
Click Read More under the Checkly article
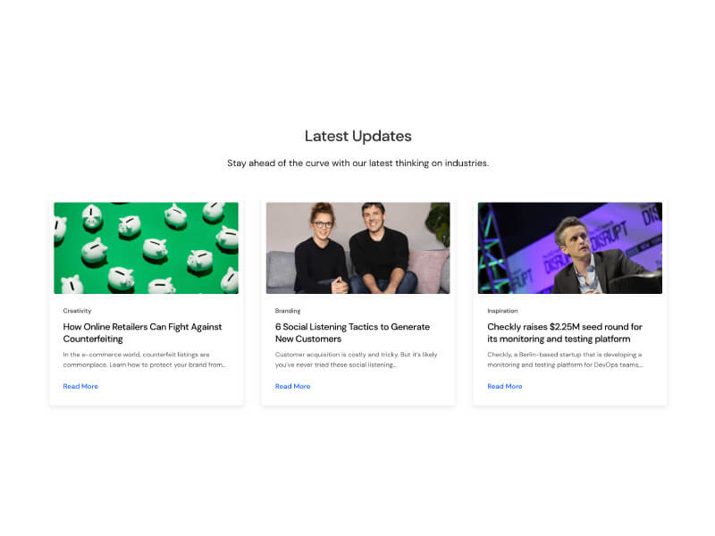[505, 386]
